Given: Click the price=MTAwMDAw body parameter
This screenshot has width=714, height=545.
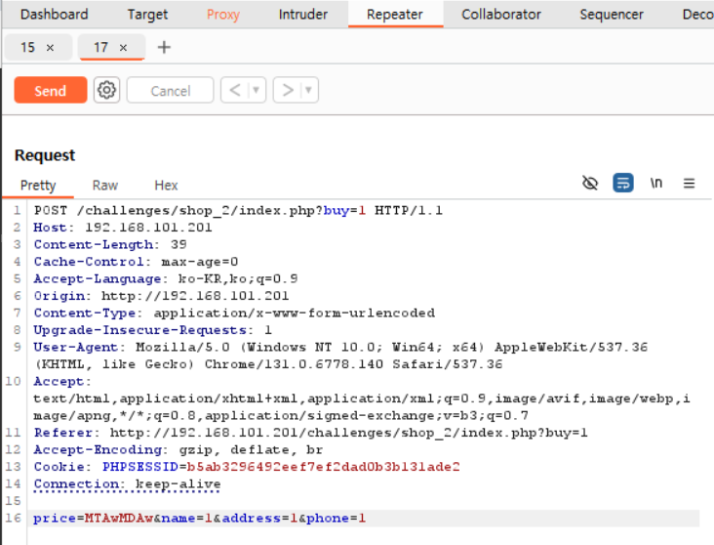Looking at the screenshot, I should [94, 518].
